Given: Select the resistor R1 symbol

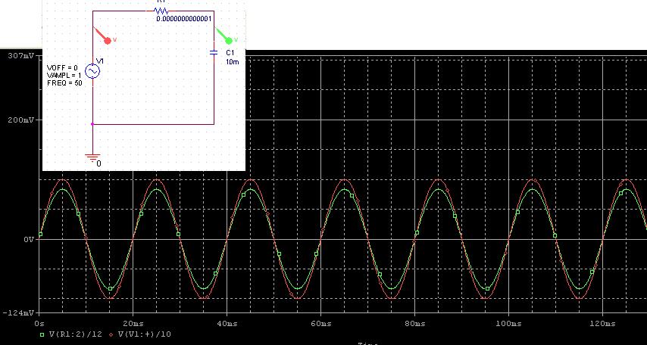Looking at the screenshot, I should pos(161,11).
